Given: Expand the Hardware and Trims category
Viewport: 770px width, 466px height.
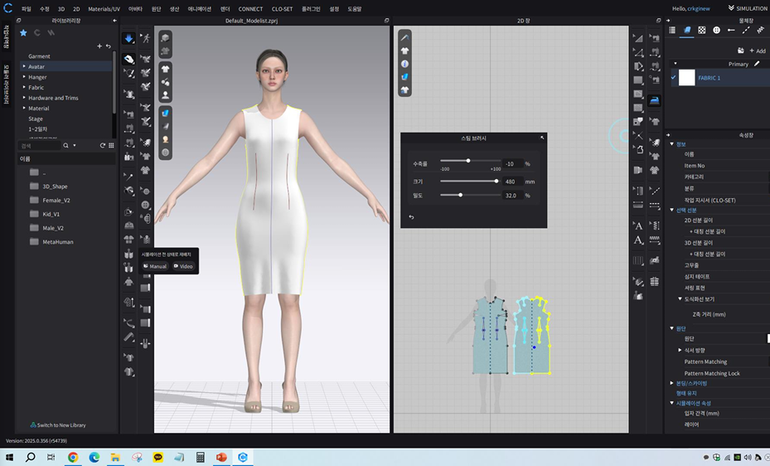Looking at the screenshot, I should click(x=24, y=98).
